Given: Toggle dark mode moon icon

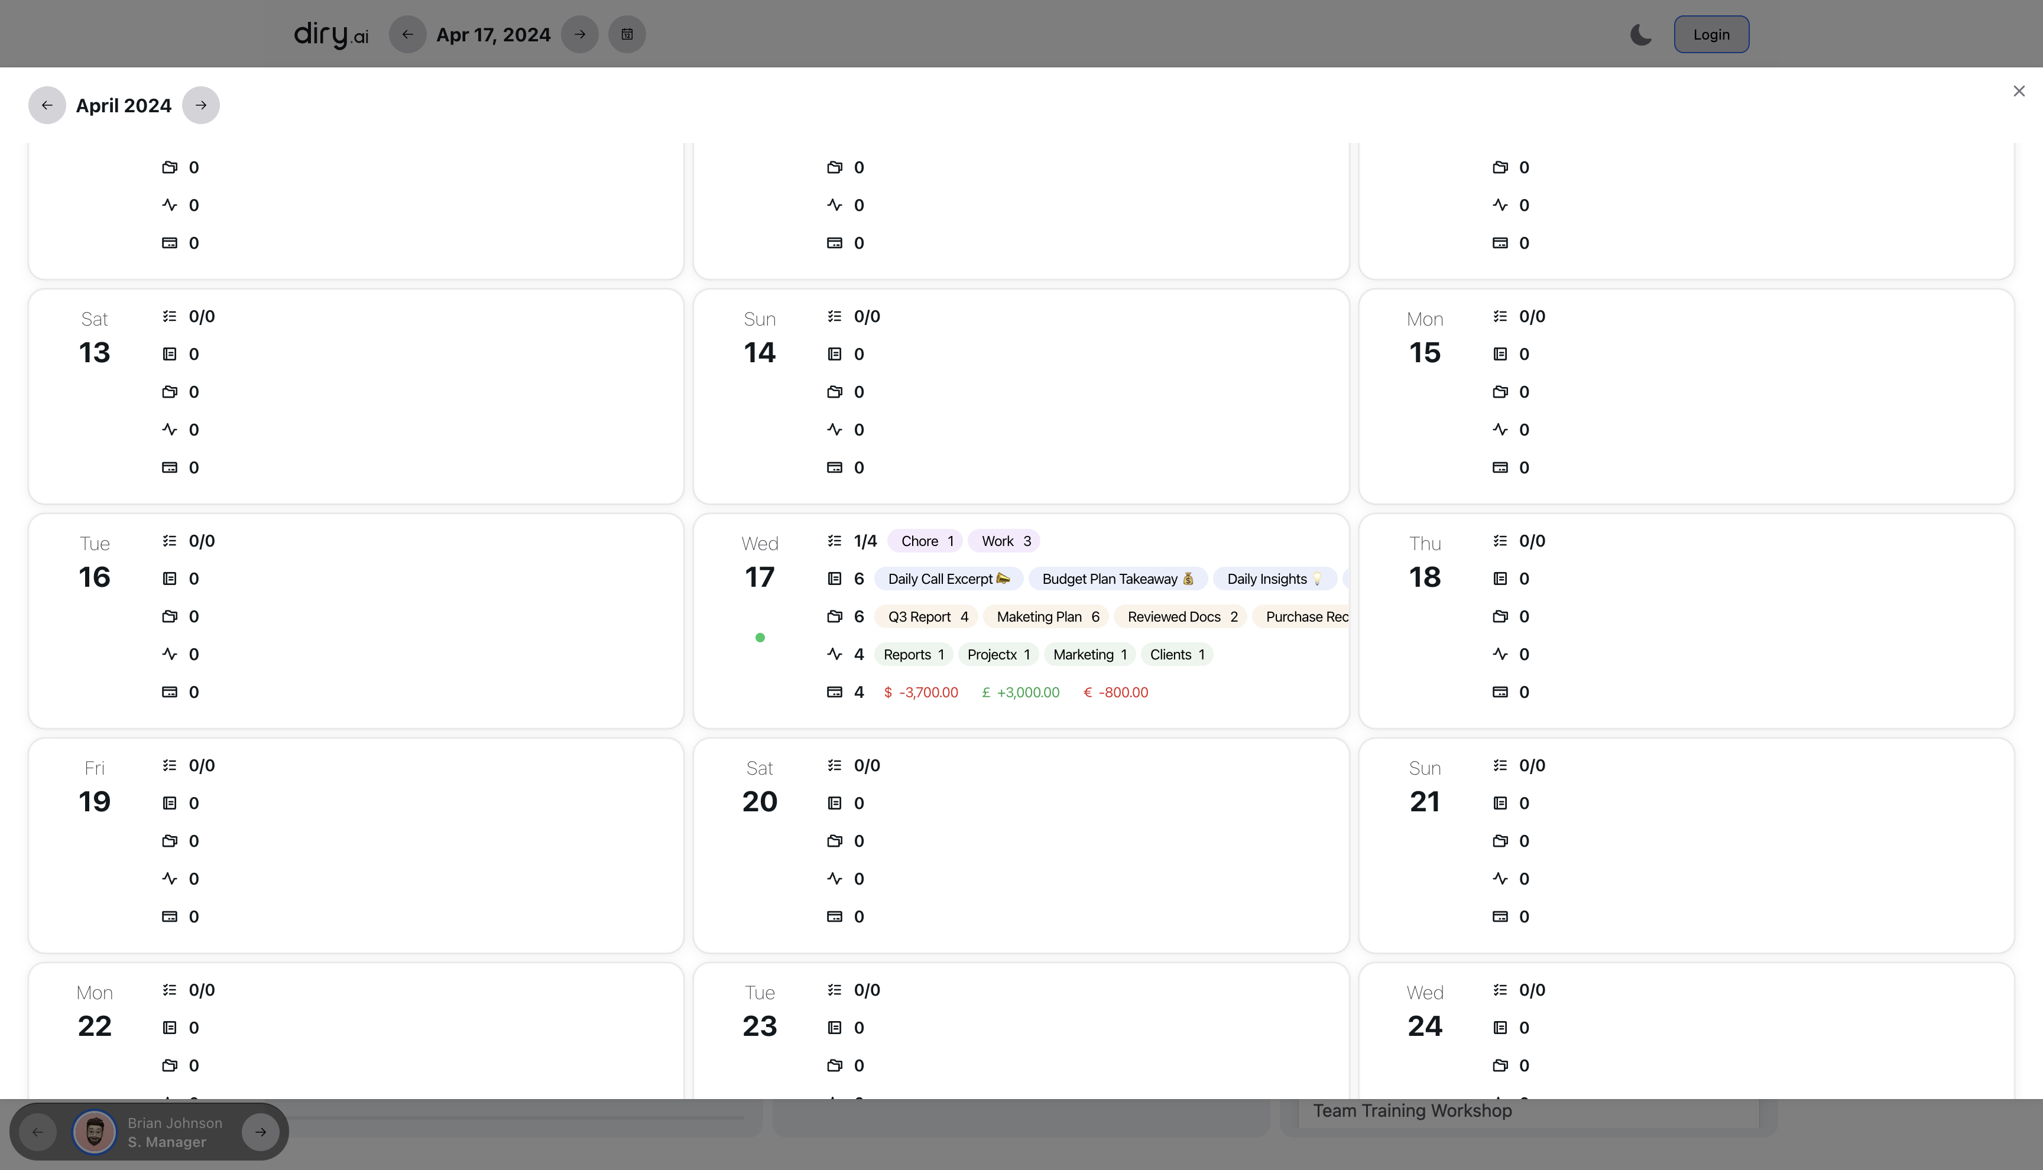Looking at the screenshot, I should [1640, 34].
